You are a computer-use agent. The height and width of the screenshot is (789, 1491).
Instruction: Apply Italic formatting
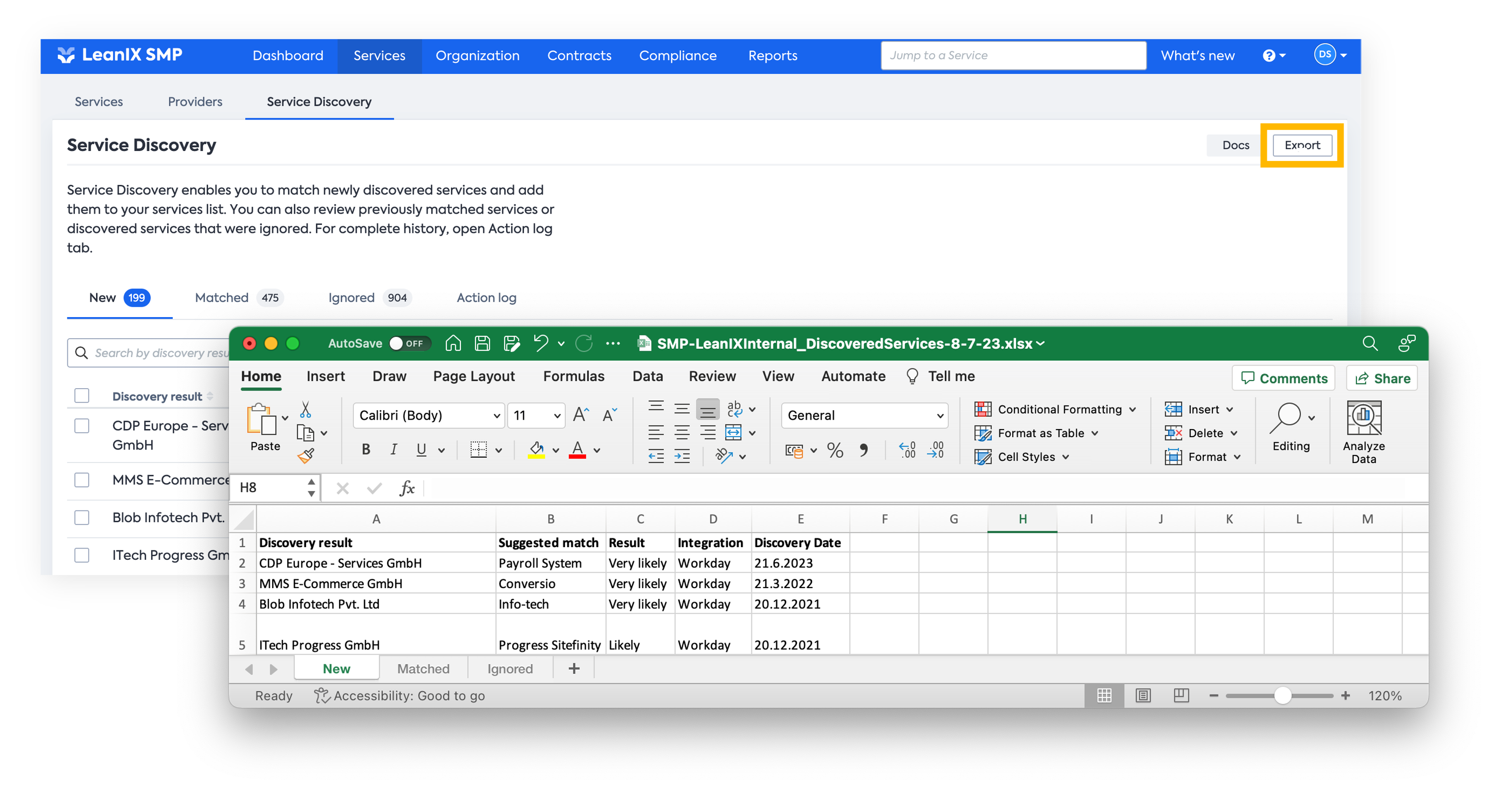(x=394, y=449)
